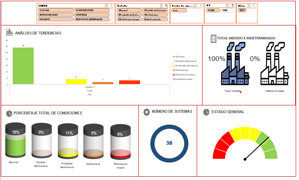This screenshot has width=299, height=180.
Task: Toggle 4Deficiencia in the Estado slicer
Action: [x=155, y=15]
